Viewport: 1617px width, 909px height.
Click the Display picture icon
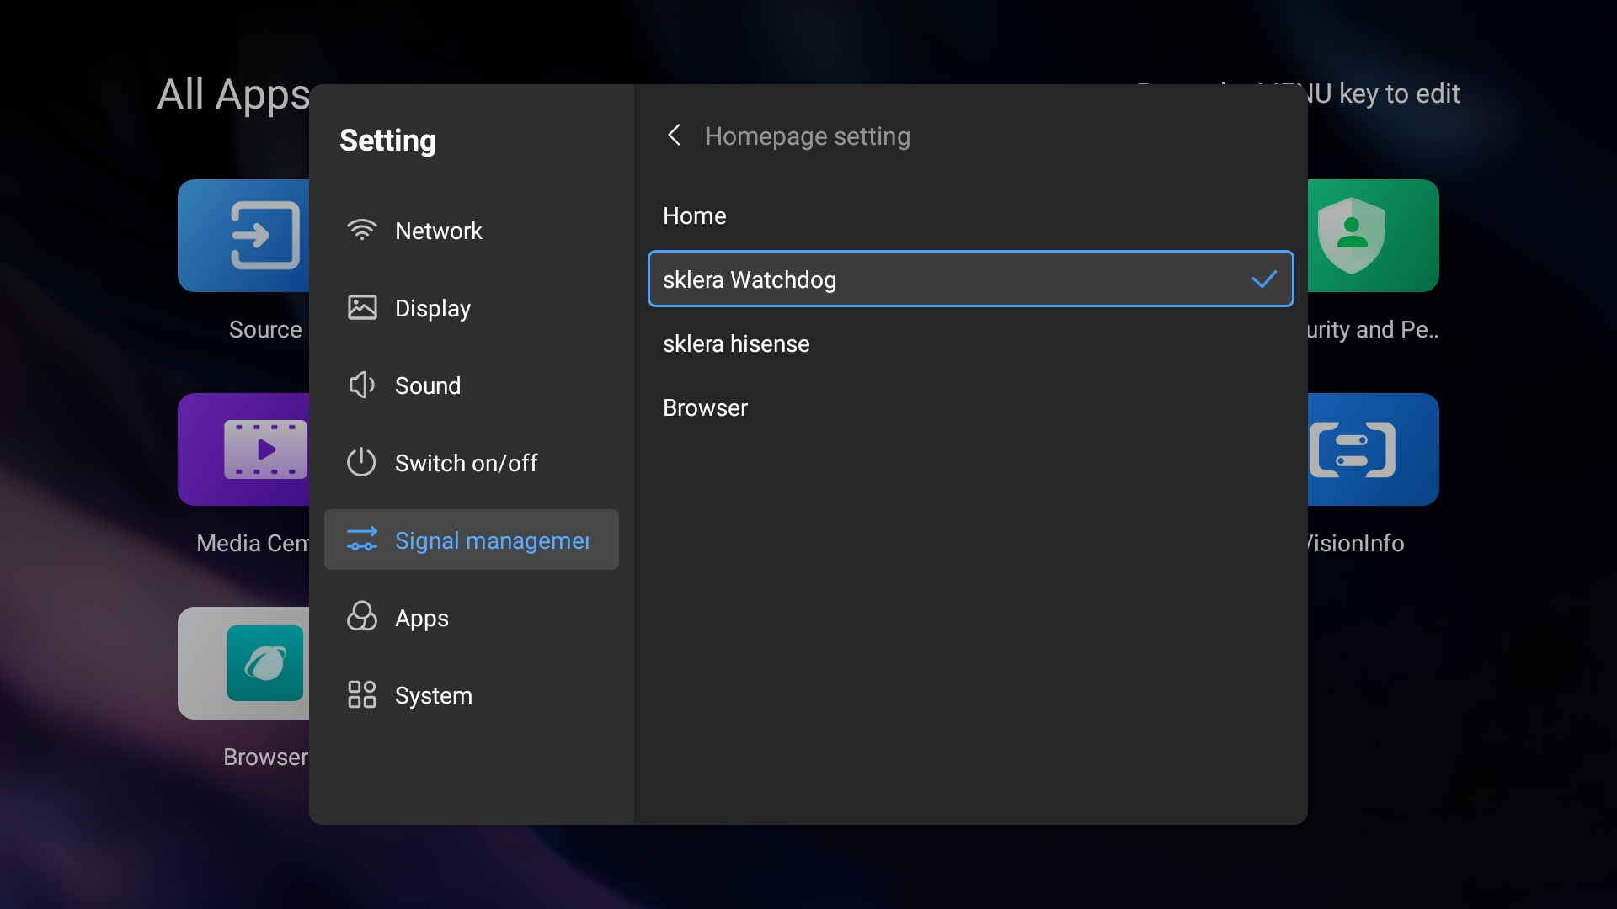tap(362, 307)
